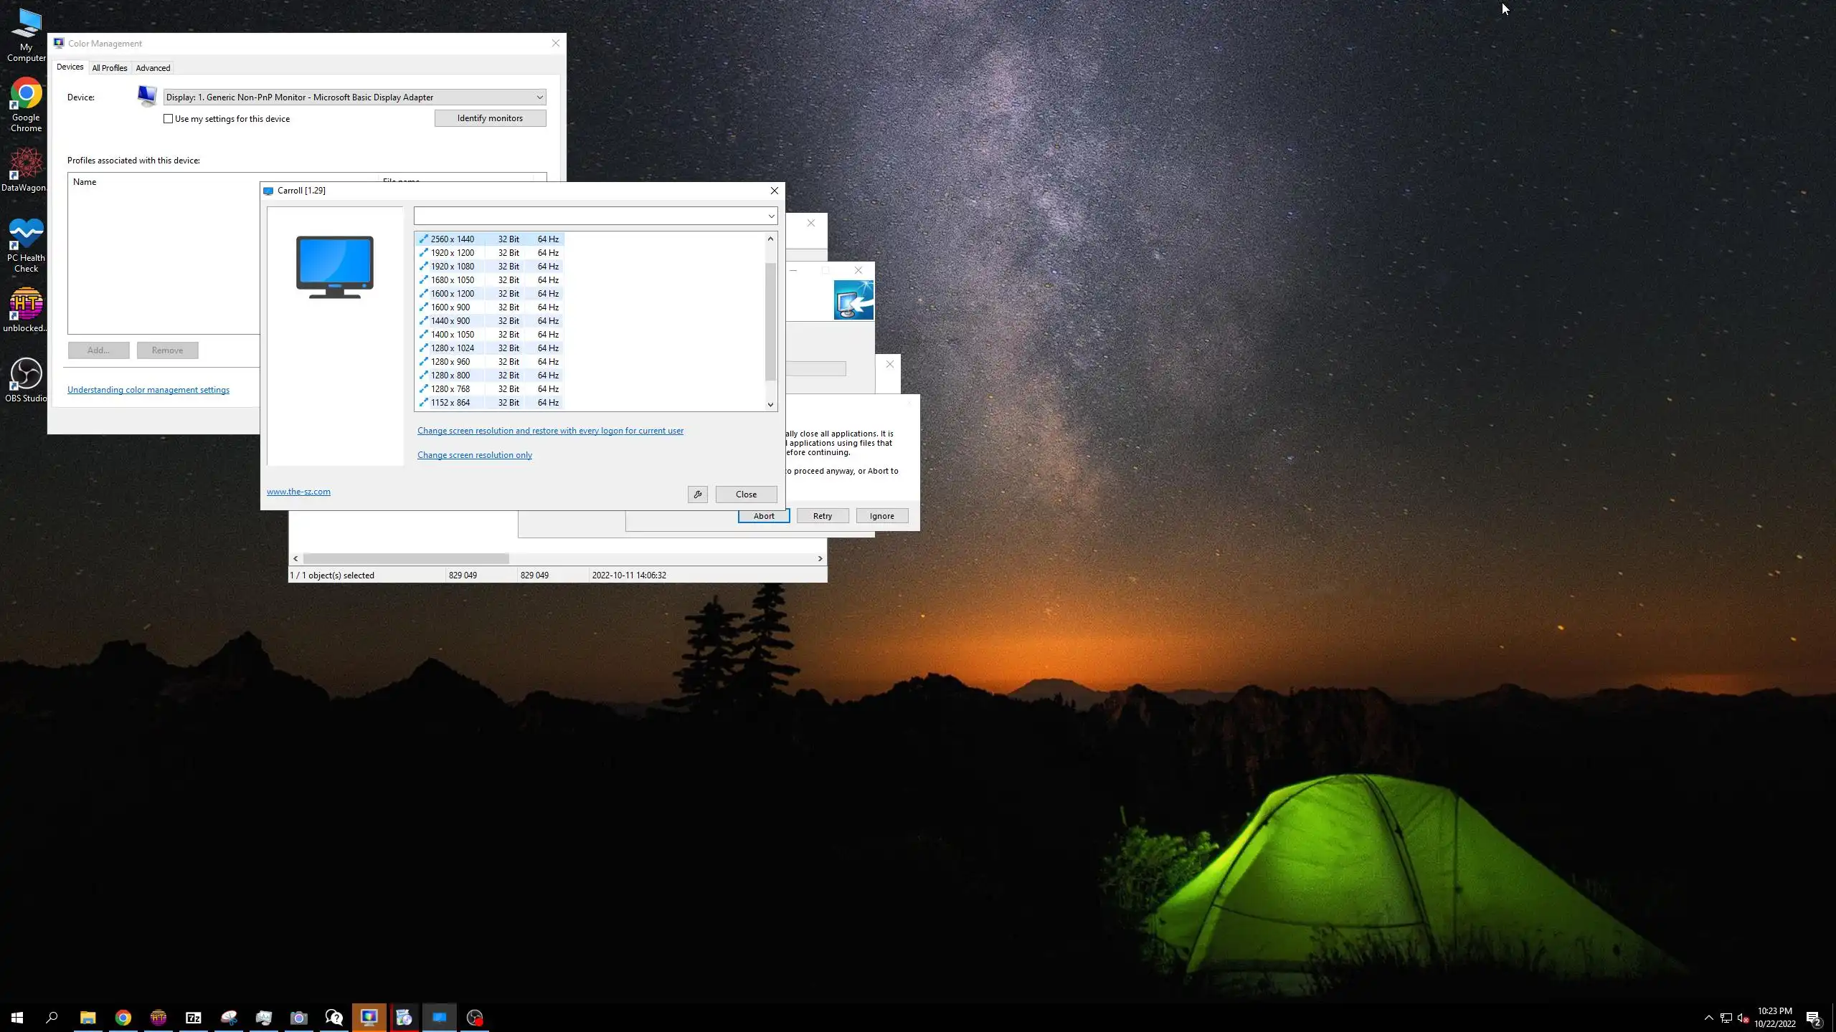Enable Use my settings for this device
This screenshot has height=1032, width=1836.
click(x=169, y=119)
